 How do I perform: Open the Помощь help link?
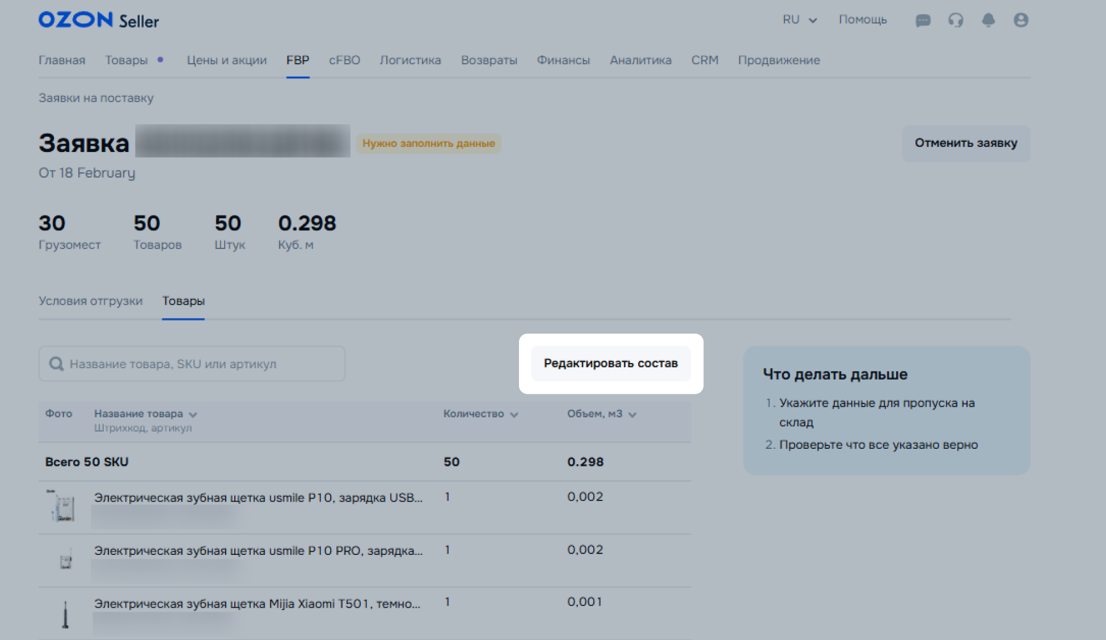point(863,20)
